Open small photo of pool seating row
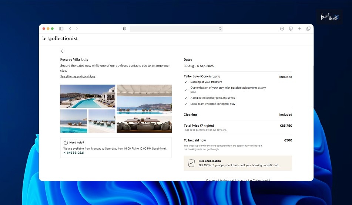 pyautogui.click(x=102, y=121)
